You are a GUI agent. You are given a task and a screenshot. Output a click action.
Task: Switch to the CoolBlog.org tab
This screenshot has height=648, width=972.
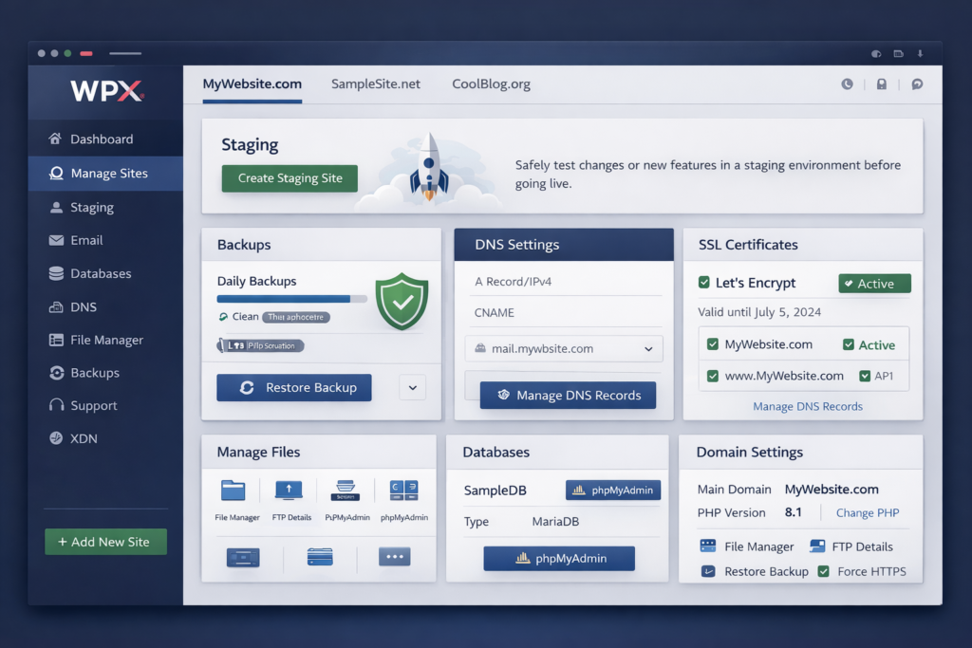tap(493, 83)
